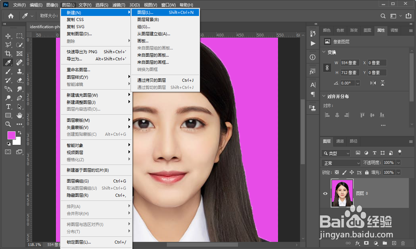416x249 pixels.
Task: Select the Brush tool
Action: [8, 71]
